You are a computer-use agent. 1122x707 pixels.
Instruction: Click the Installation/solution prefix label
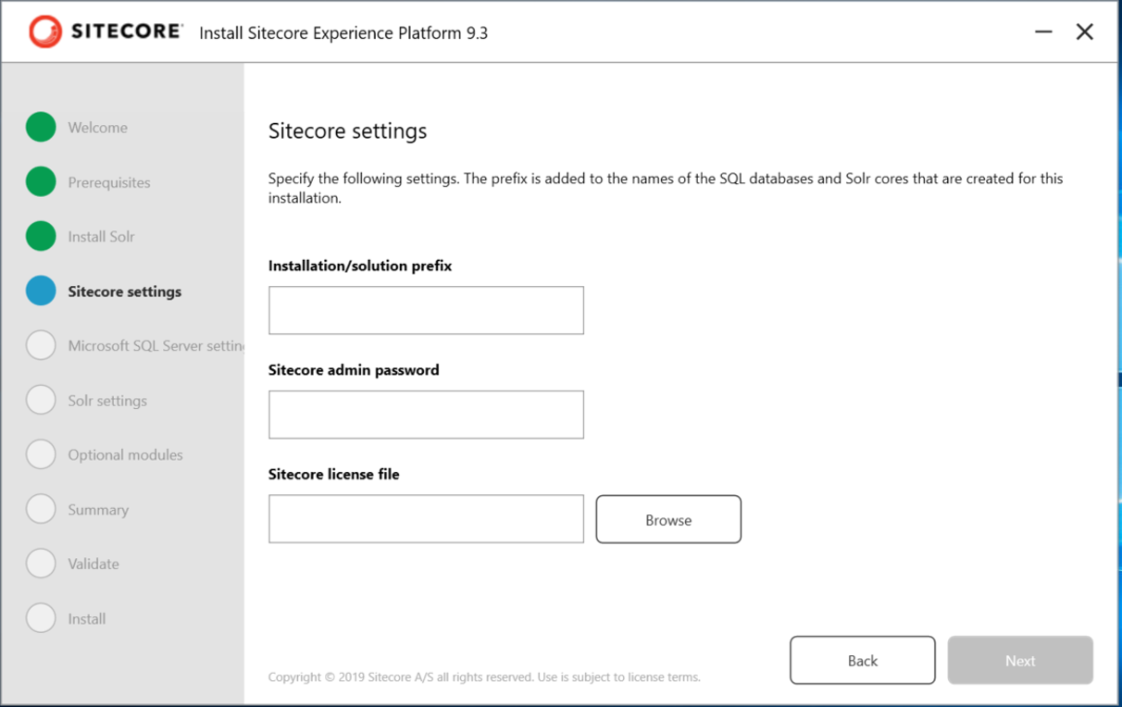(x=360, y=266)
